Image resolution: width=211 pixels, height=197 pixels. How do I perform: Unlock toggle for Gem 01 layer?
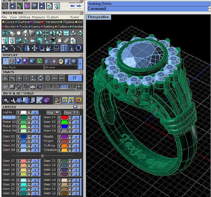29,136
